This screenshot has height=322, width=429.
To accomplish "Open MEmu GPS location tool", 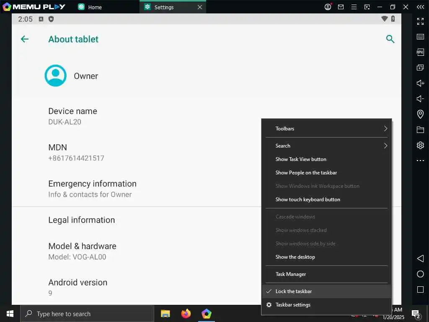I will (x=420, y=114).
